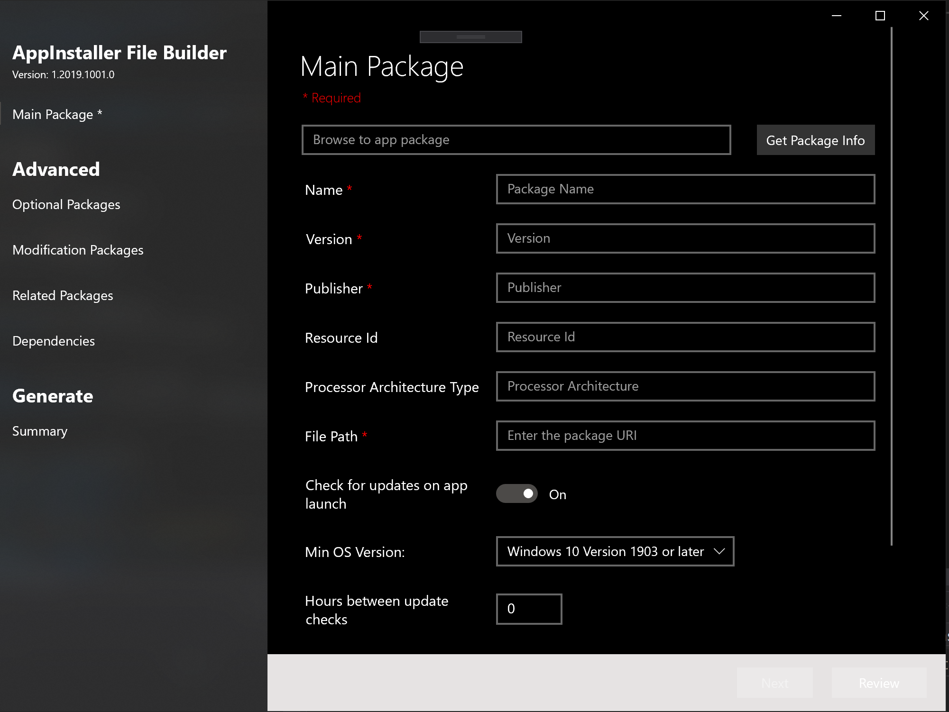
Task: Minimize the AppInstaller File Builder window
Action: 837,16
